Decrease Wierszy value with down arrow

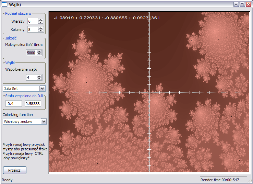(40, 23)
